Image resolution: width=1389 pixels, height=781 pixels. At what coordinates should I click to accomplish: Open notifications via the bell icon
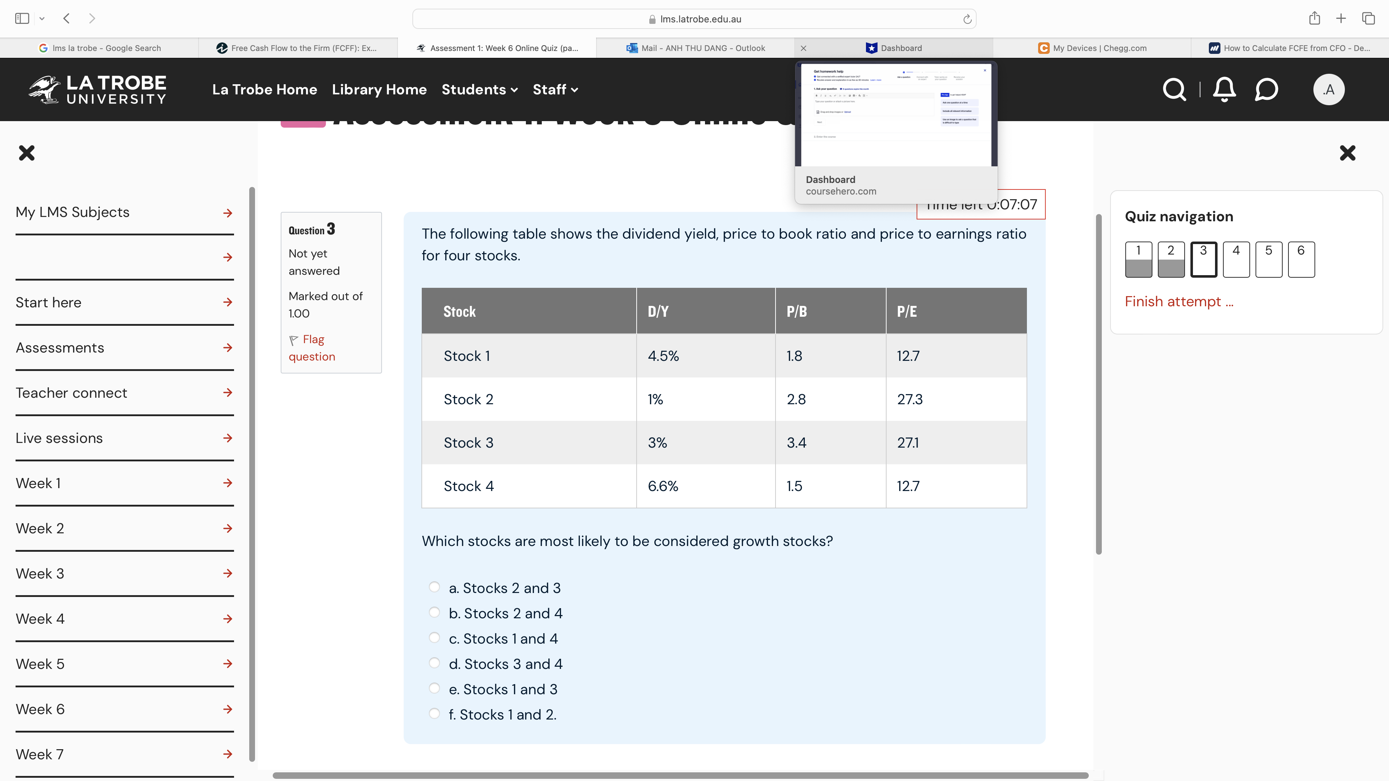[x=1223, y=89]
